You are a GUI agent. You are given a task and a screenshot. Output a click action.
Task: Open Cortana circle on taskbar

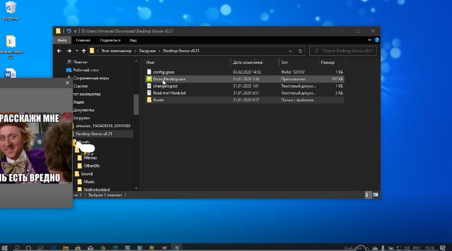point(28,248)
